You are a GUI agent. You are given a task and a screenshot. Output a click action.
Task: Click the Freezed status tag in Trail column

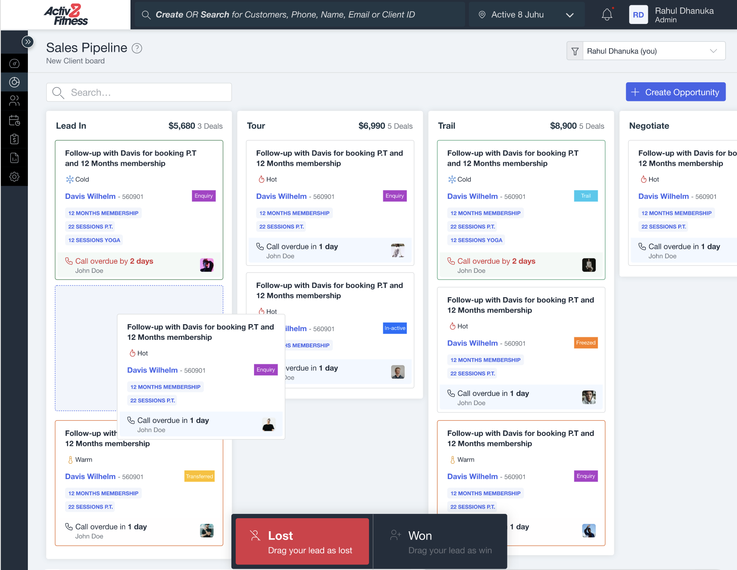coord(586,343)
